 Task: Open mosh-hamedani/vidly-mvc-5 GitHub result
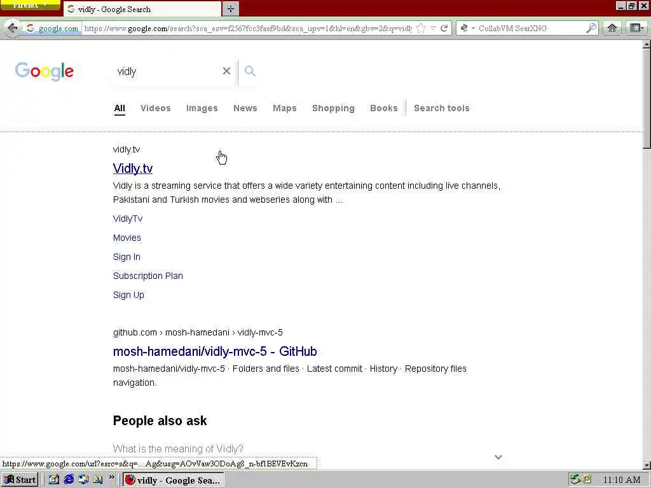(x=215, y=351)
